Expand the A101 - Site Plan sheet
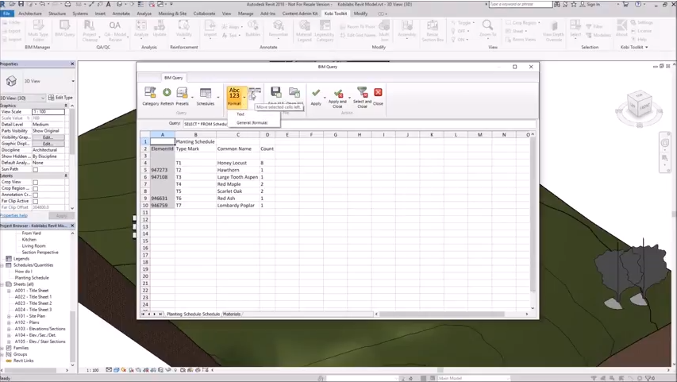This screenshot has width=677, height=382. coord(9,316)
